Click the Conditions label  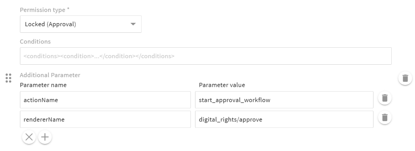pos(35,41)
